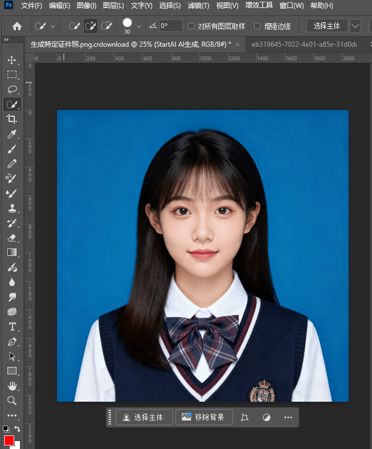Switch to the Horizontal Type tool
The height and width of the screenshot is (449, 372).
pyautogui.click(x=11, y=326)
